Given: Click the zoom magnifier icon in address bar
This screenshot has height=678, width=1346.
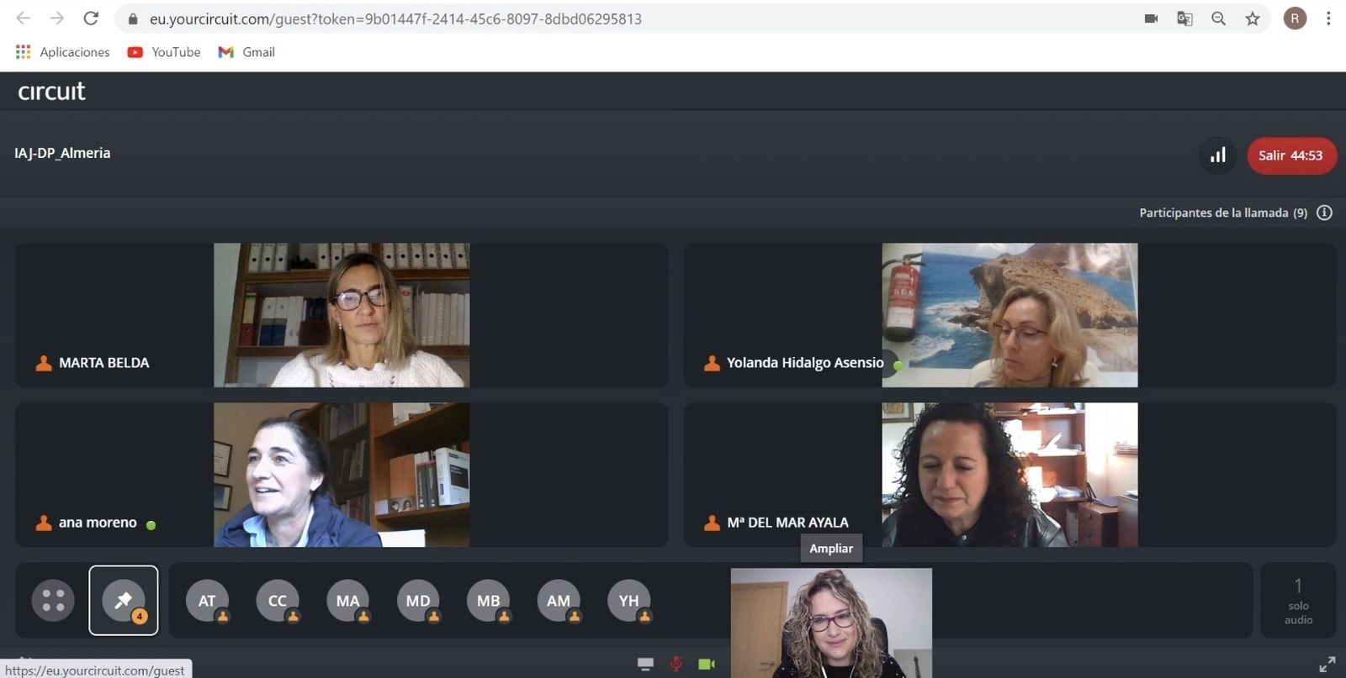Looking at the screenshot, I should 1218,18.
